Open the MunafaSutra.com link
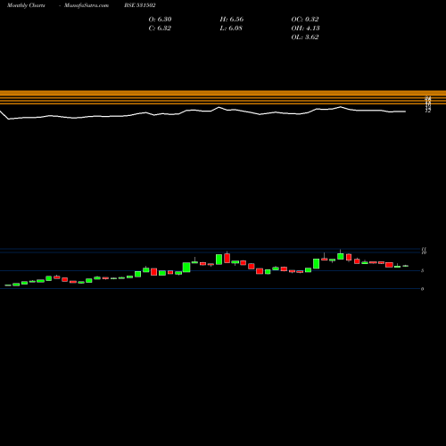 click(87, 5)
